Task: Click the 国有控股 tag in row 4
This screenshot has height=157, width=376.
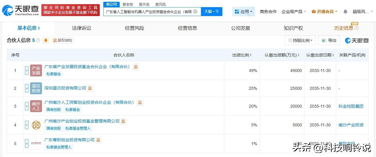Action: [54, 128]
